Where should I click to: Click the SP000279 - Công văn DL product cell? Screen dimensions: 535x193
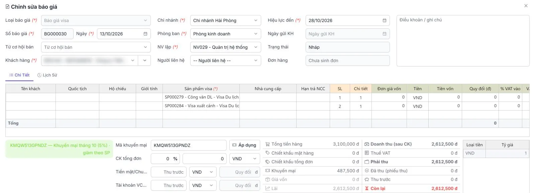pyautogui.click(x=201, y=97)
